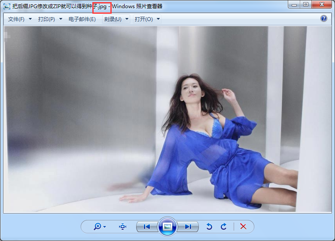The height and width of the screenshot is (241, 335).
Task: Open the 文件(F) menu
Action: (x=16, y=19)
